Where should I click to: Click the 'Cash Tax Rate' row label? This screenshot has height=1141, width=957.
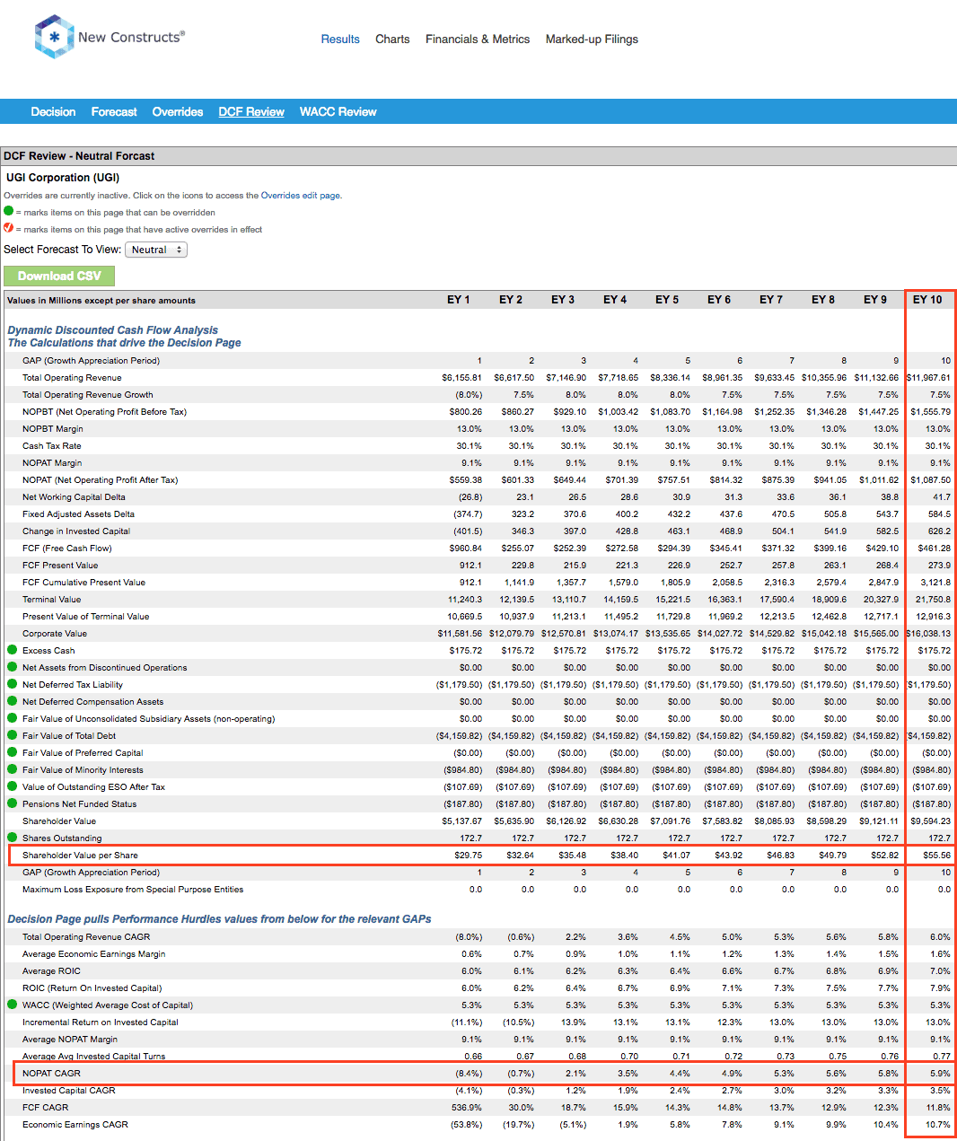point(52,446)
